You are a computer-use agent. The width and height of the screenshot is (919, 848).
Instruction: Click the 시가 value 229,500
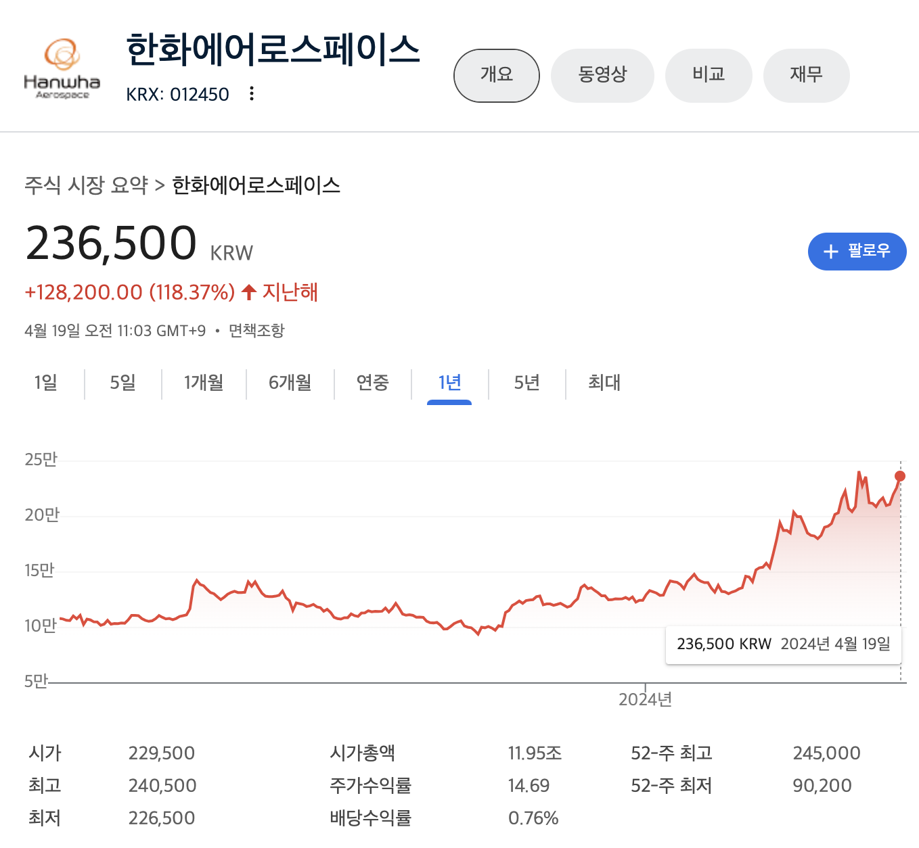(x=162, y=753)
